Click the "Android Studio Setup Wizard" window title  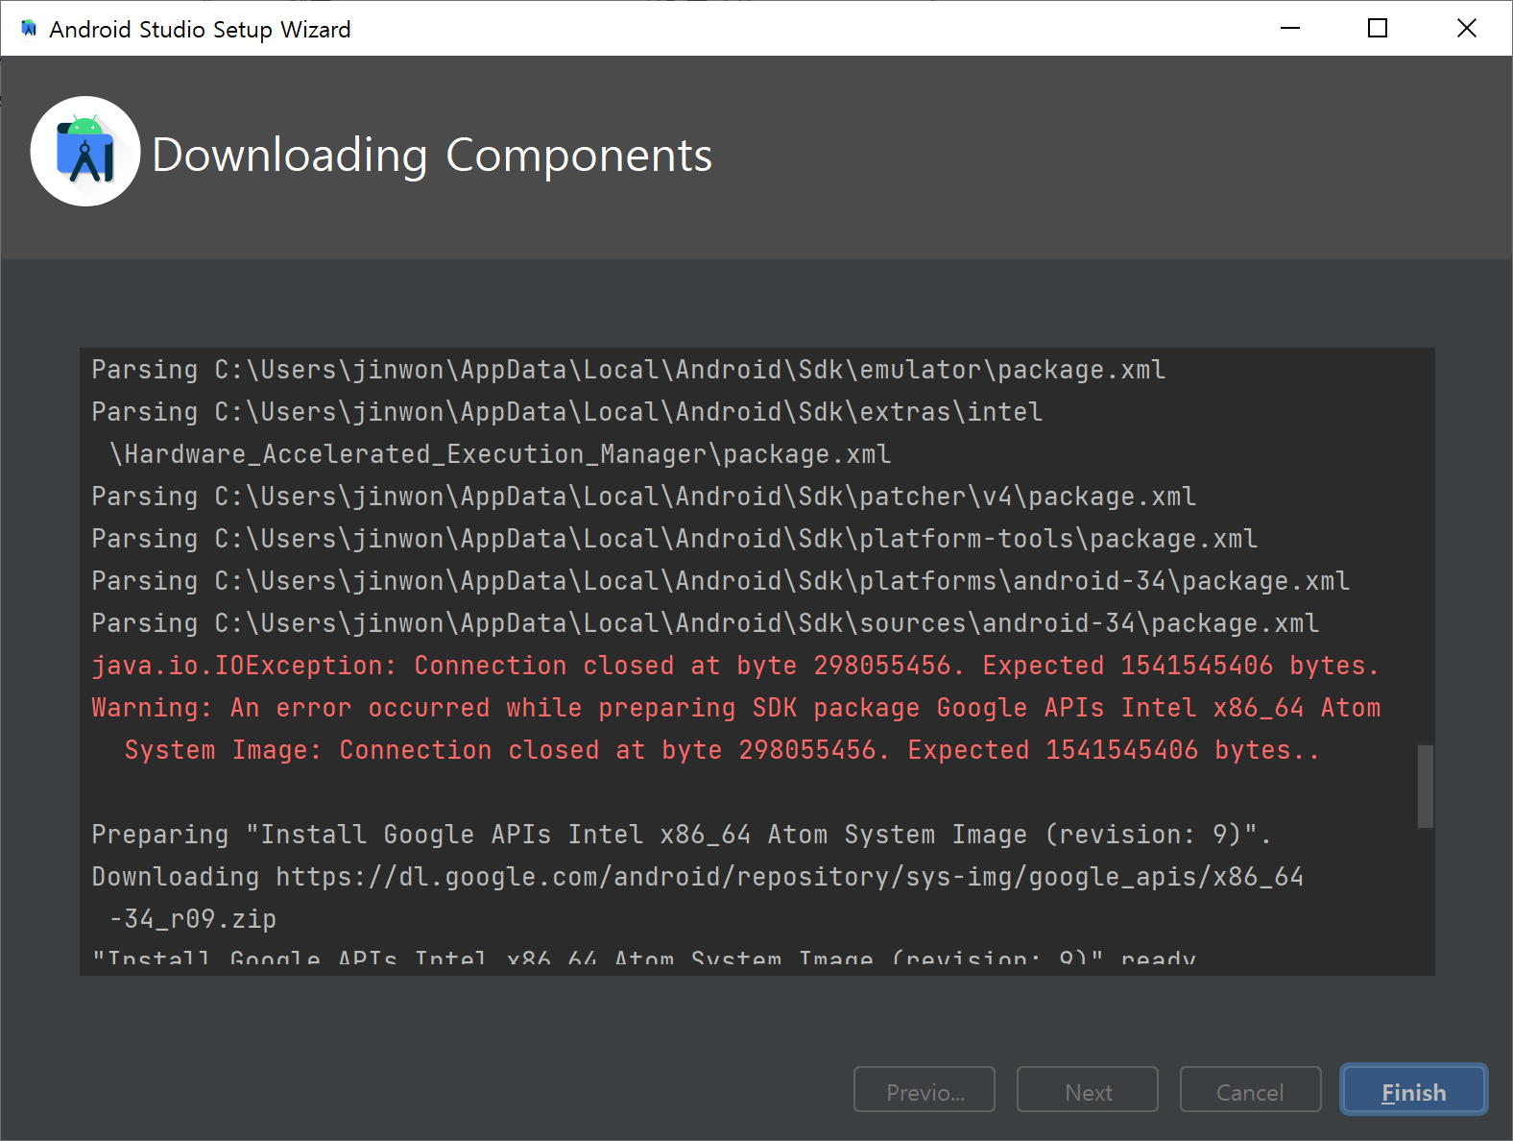[200, 30]
